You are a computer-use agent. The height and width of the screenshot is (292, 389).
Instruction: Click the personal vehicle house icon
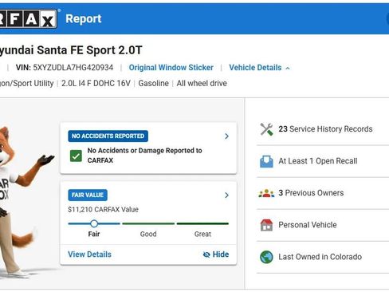[x=266, y=225]
